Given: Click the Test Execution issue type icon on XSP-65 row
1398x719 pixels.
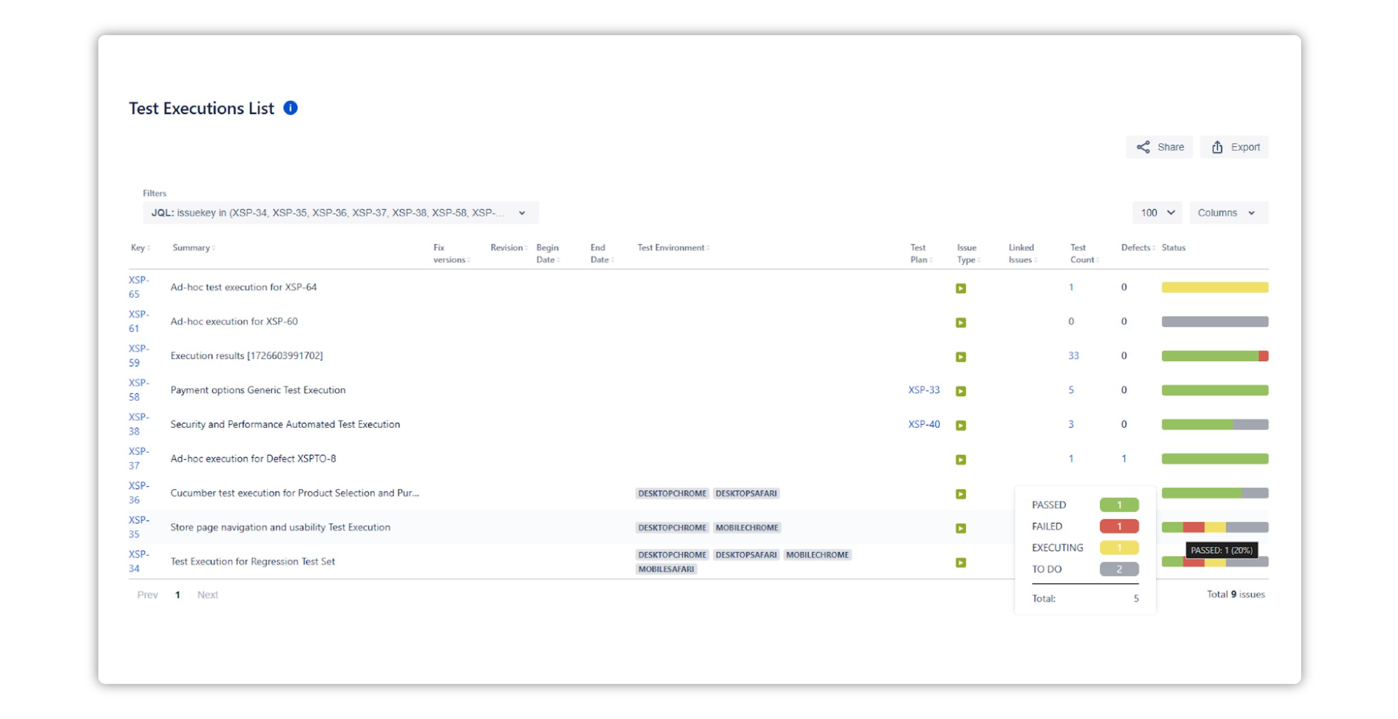Looking at the screenshot, I should (x=960, y=288).
